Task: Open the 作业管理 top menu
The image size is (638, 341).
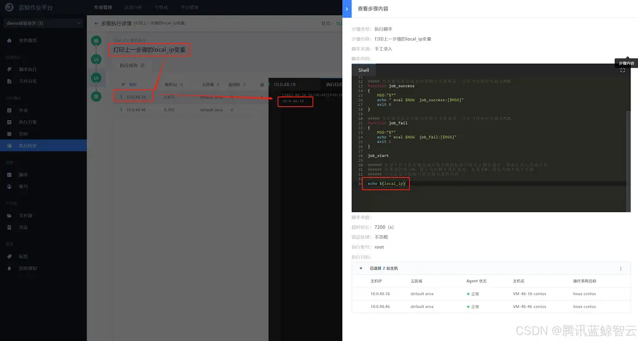Action: (x=103, y=8)
